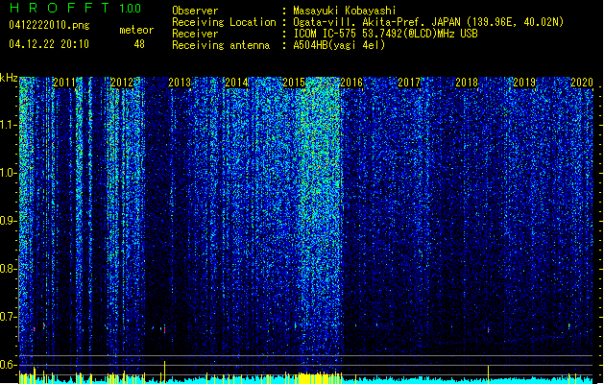Click the 'Receiver' field label

(x=195, y=34)
